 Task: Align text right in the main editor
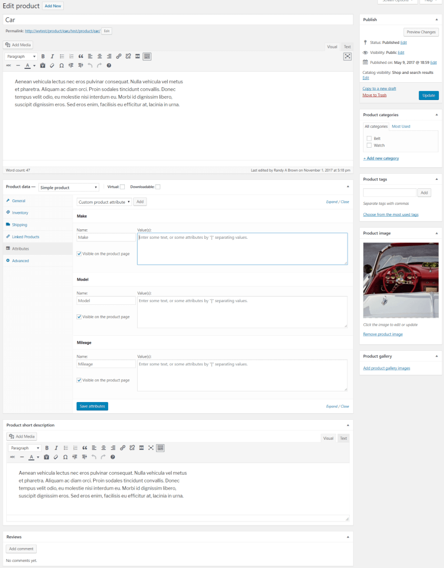(109, 57)
